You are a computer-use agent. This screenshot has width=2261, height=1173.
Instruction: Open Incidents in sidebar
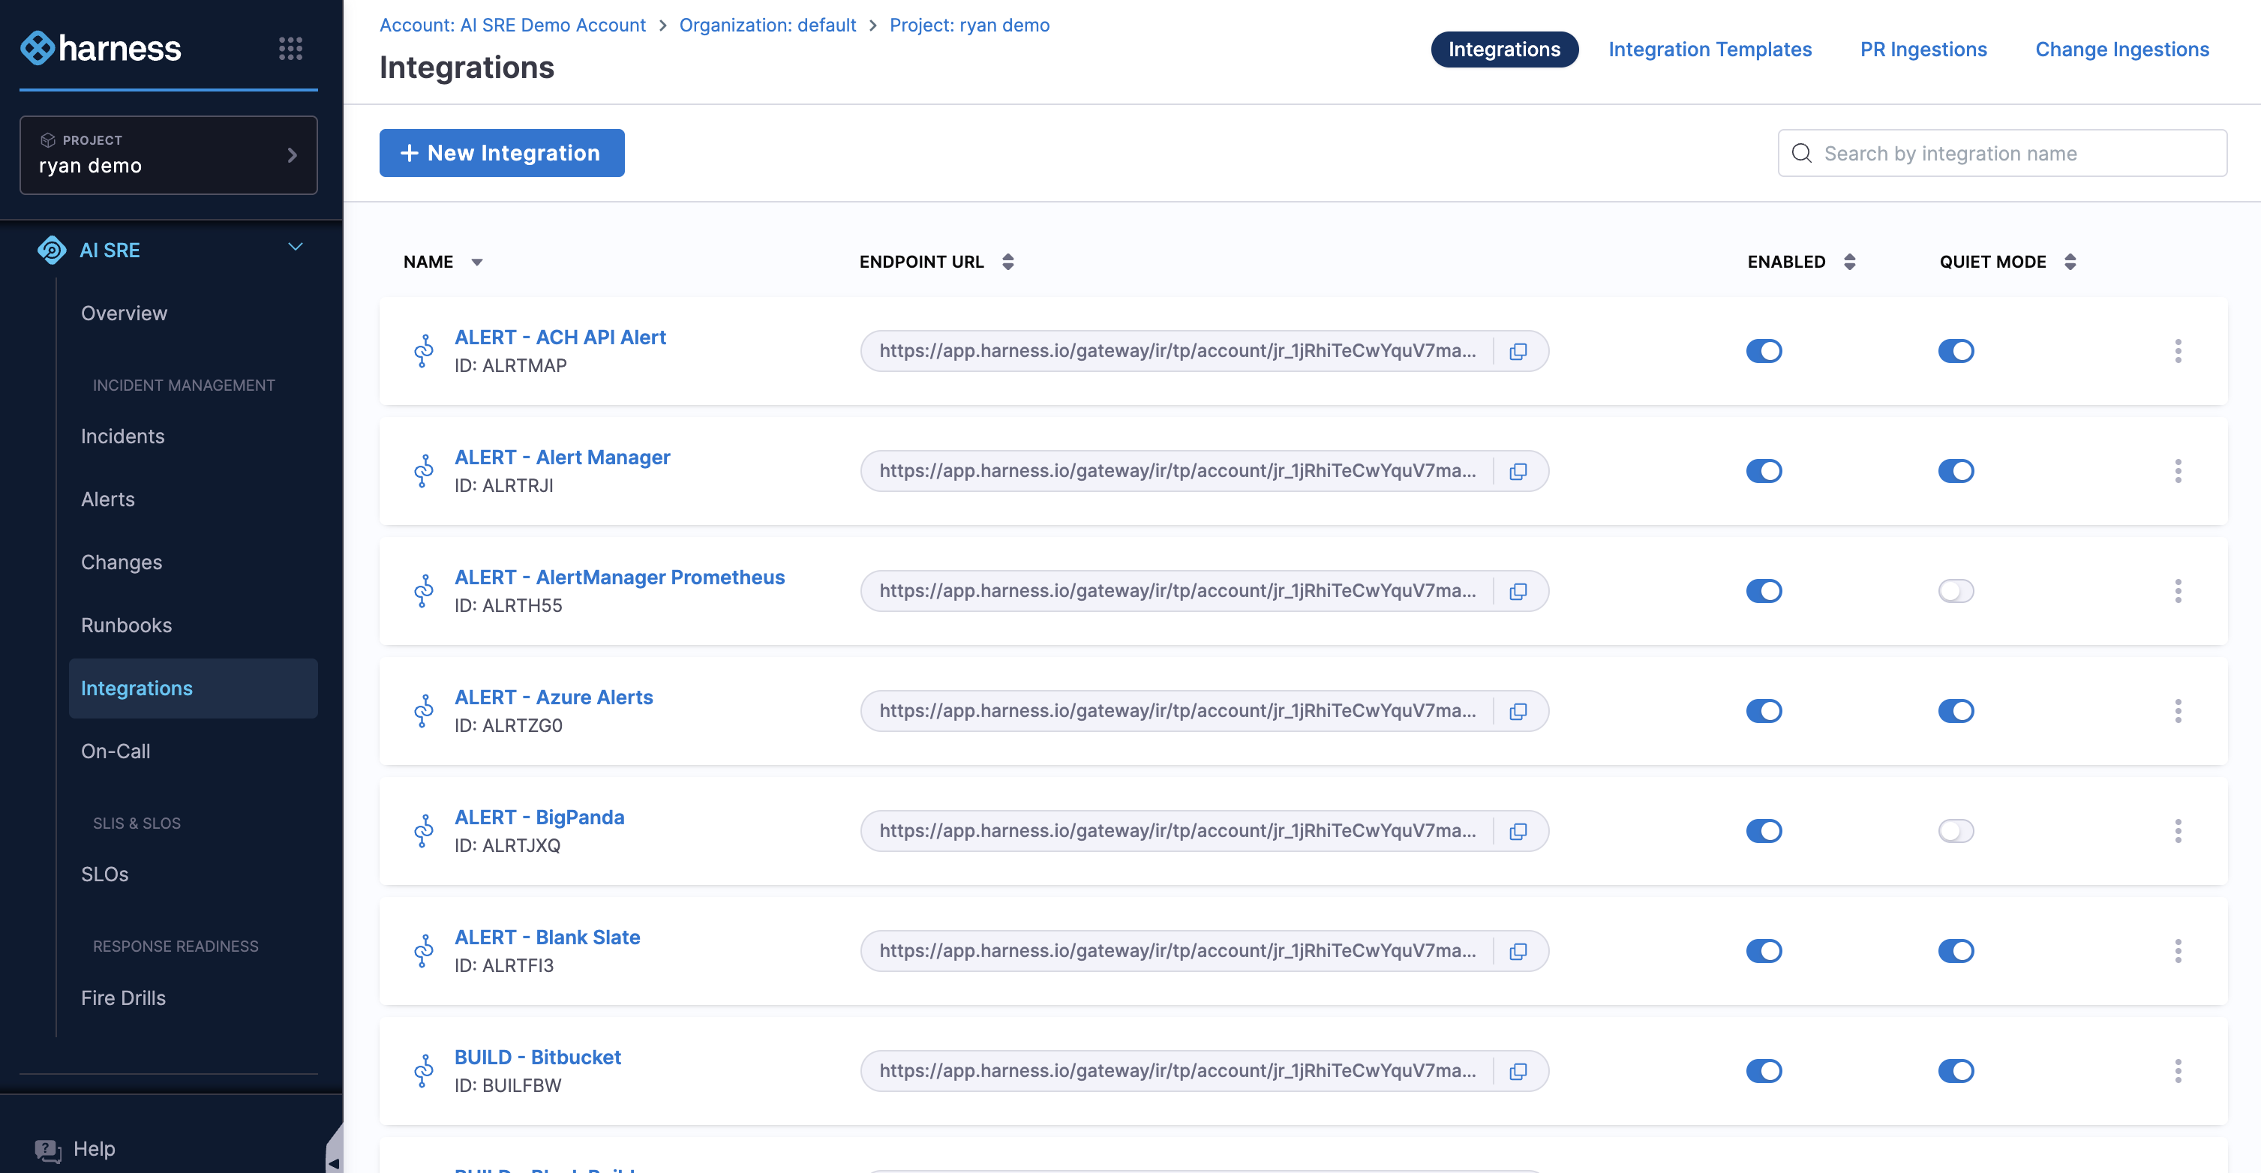tap(122, 436)
